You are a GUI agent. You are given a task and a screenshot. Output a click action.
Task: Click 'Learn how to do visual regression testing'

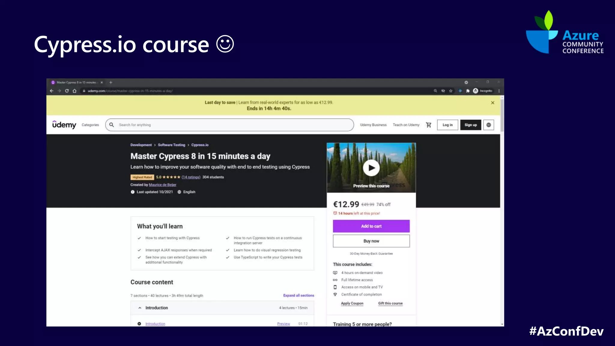pyautogui.click(x=267, y=250)
